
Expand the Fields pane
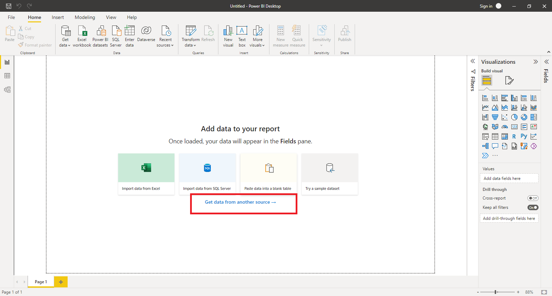[546, 62]
